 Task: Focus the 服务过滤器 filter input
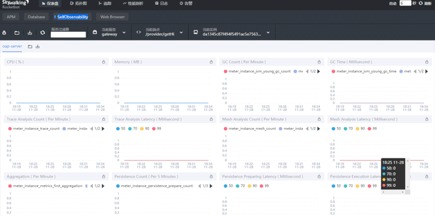point(68,35)
